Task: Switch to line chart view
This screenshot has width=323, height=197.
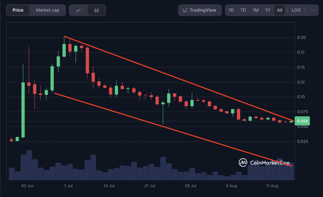Action: [x=78, y=10]
